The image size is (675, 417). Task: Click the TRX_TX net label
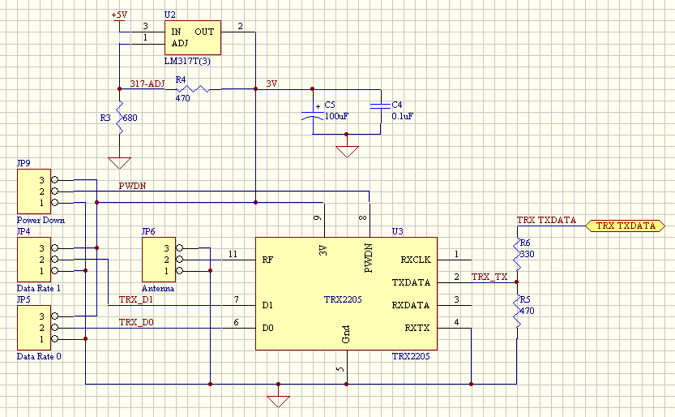[489, 277]
